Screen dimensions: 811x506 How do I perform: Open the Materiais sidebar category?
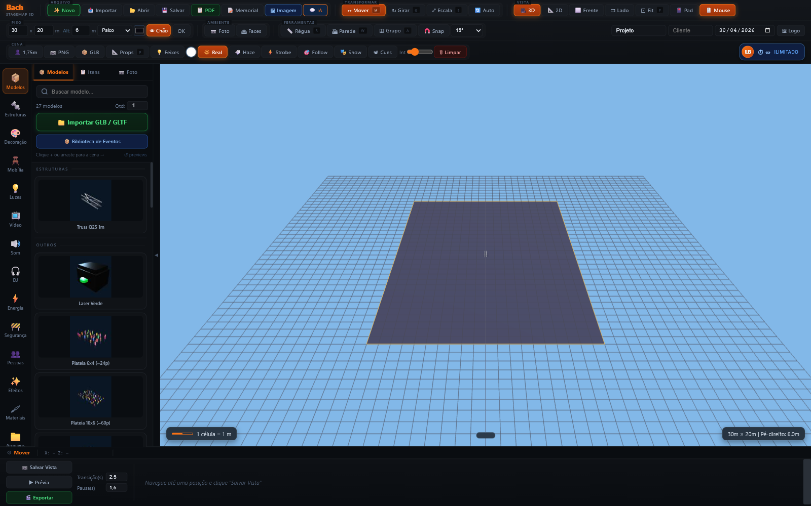coord(15,412)
